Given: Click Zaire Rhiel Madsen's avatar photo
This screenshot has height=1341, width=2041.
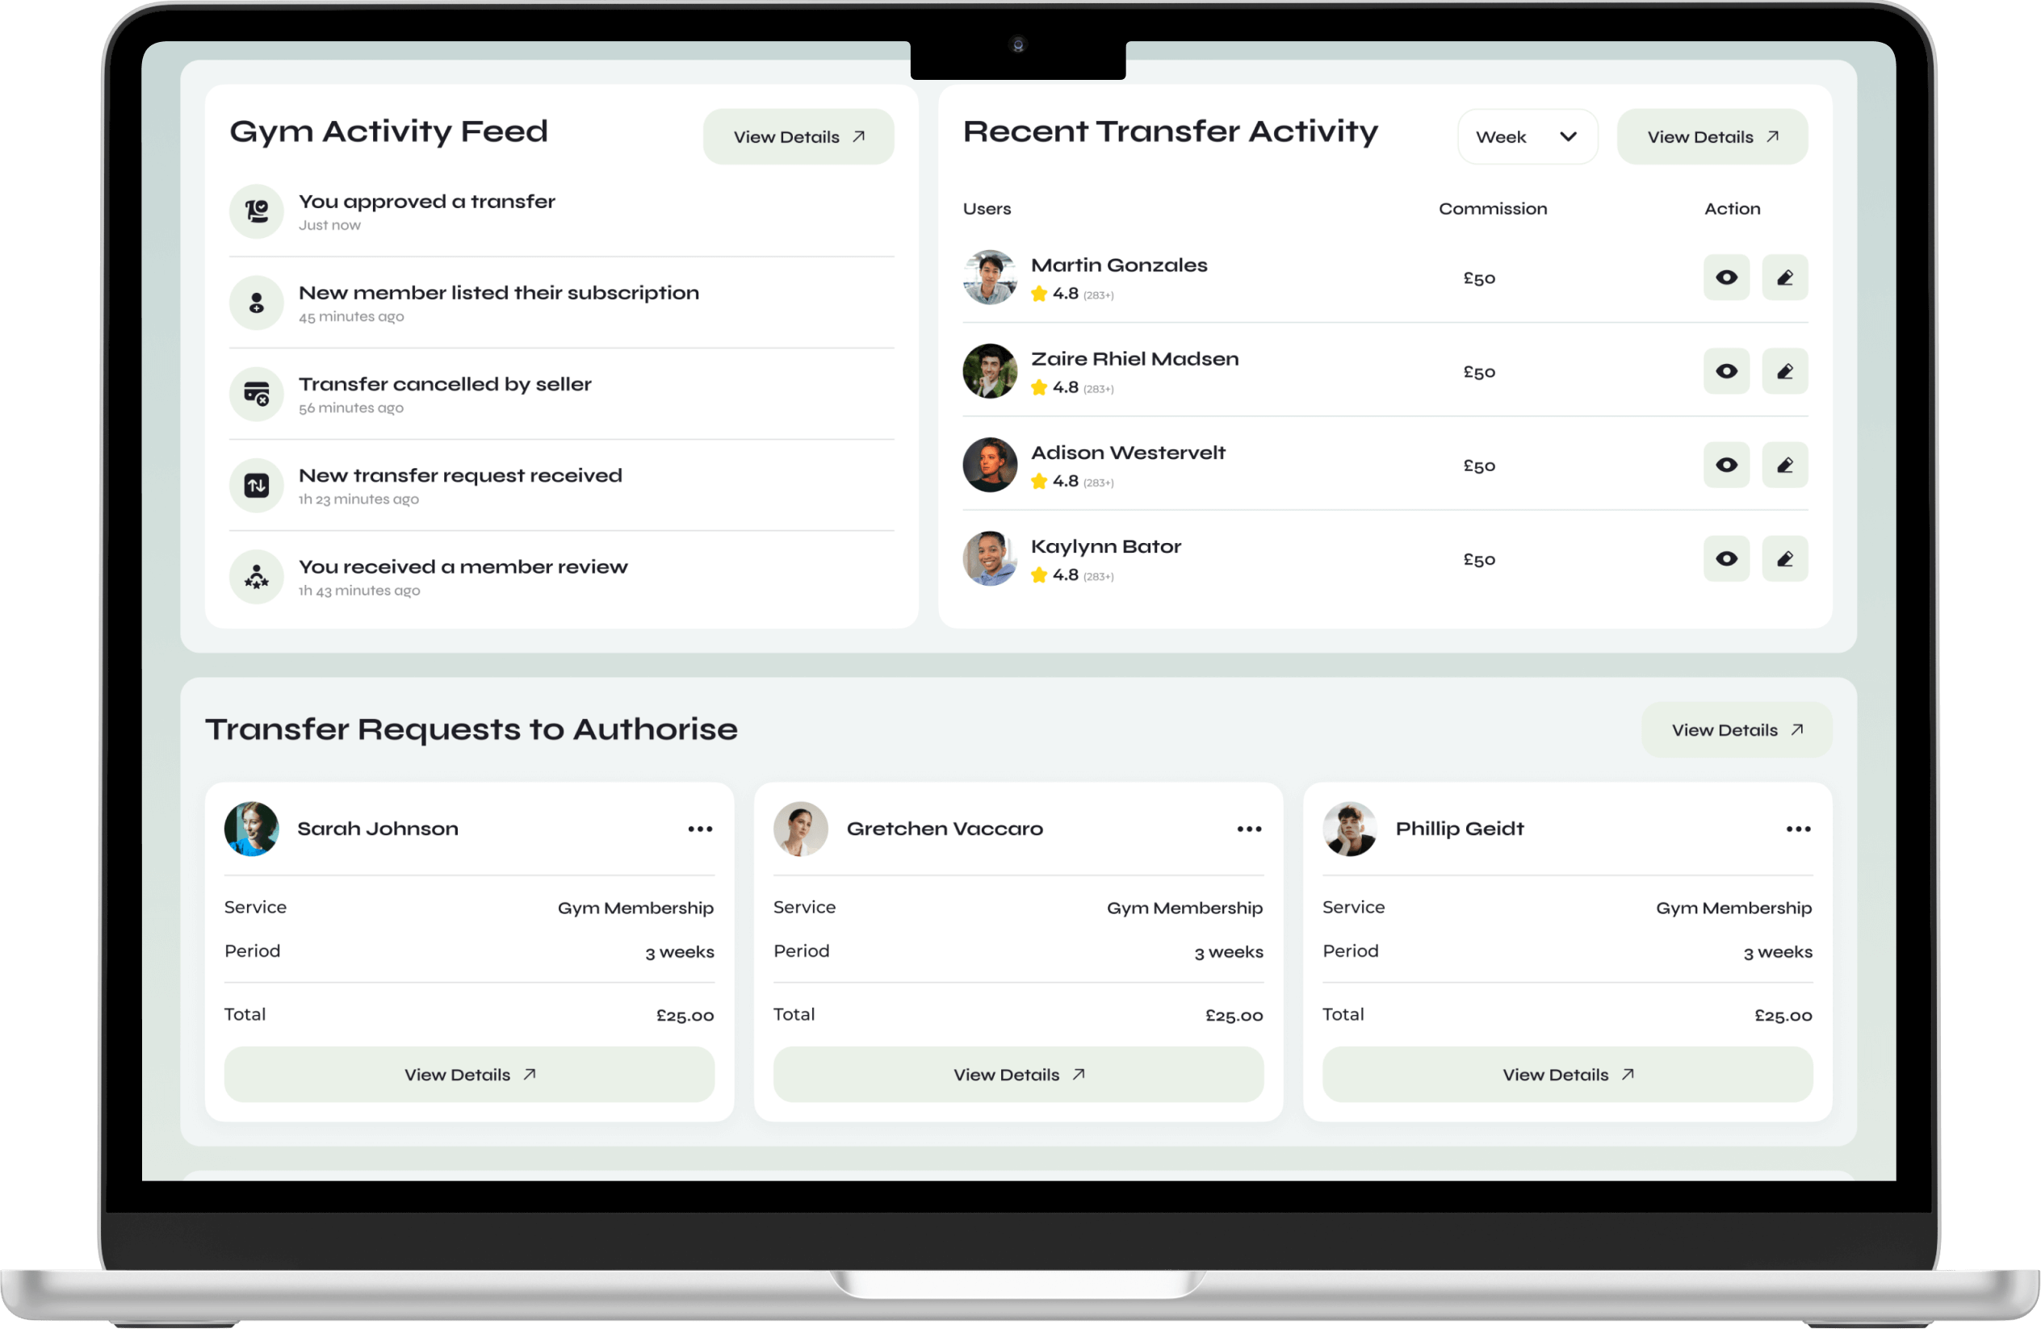Looking at the screenshot, I should coord(990,371).
